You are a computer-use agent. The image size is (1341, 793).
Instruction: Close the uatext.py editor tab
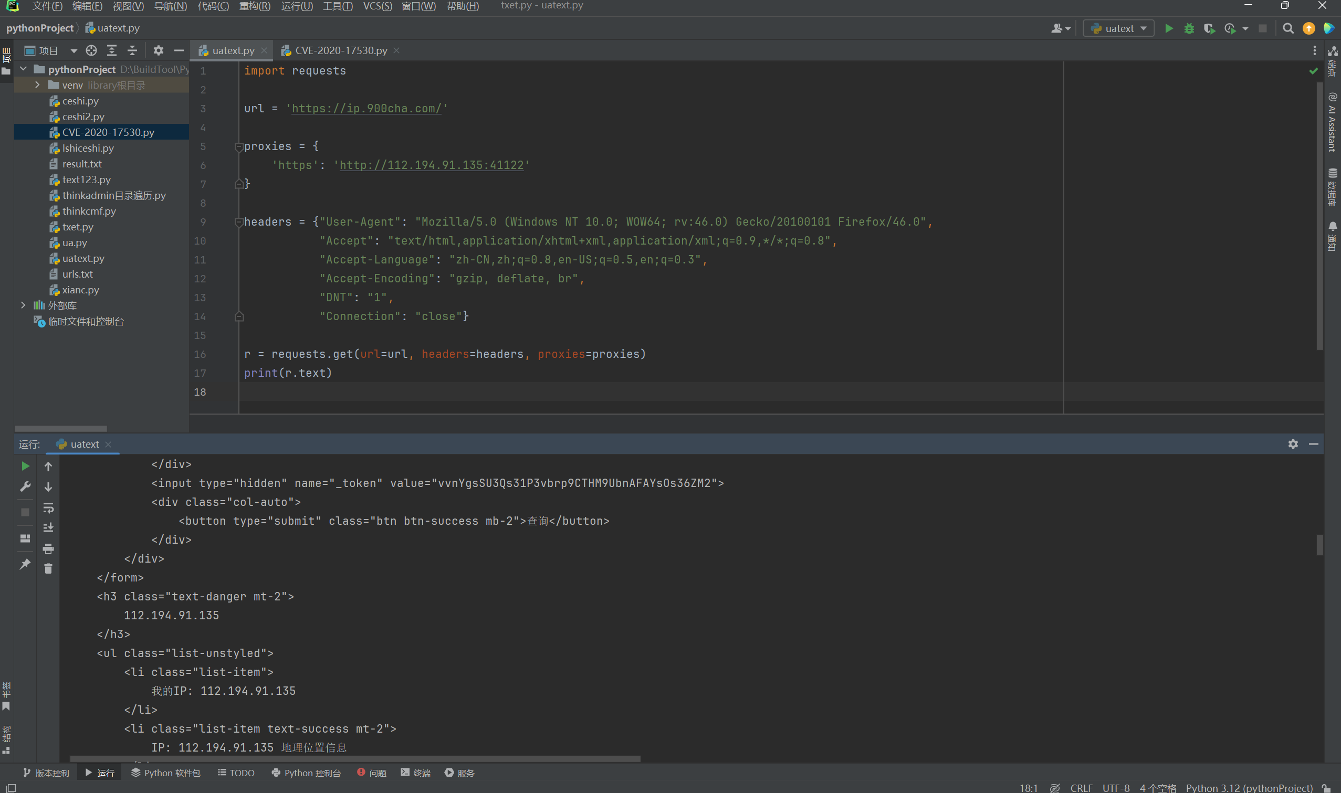[x=264, y=50]
